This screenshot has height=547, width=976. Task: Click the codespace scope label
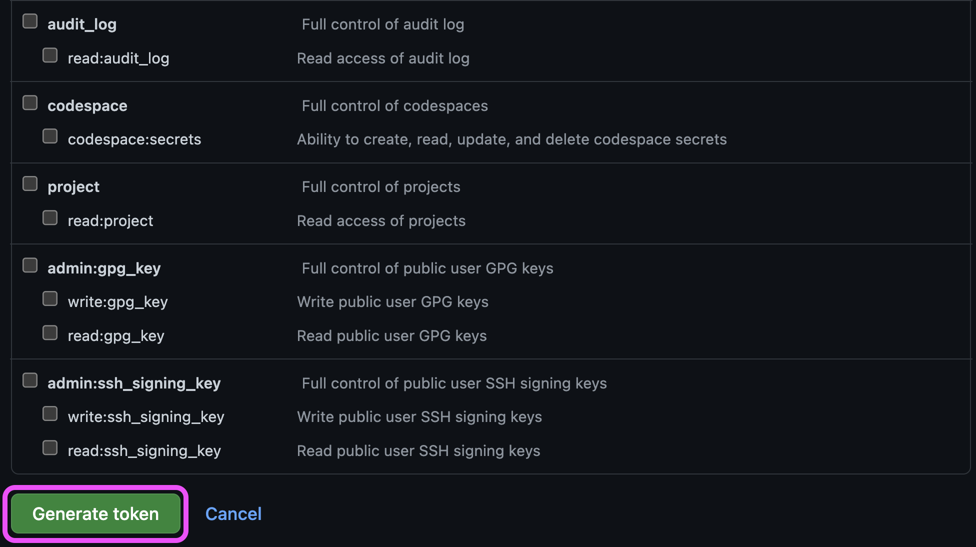tap(87, 105)
